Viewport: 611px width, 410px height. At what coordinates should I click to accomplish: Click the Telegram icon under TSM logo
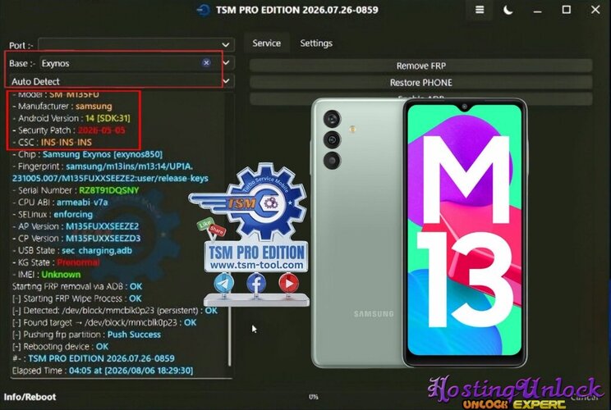(x=224, y=283)
